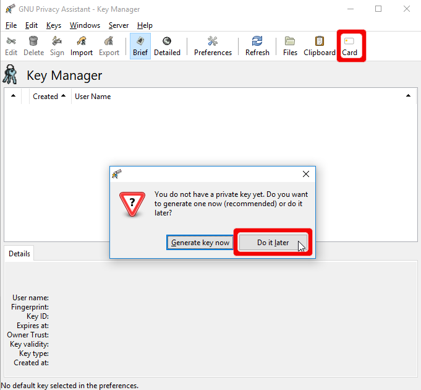Image resolution: width=421 pixels, height=390 pixels.
Task: Open the Card manager
Action: point(350,46)
